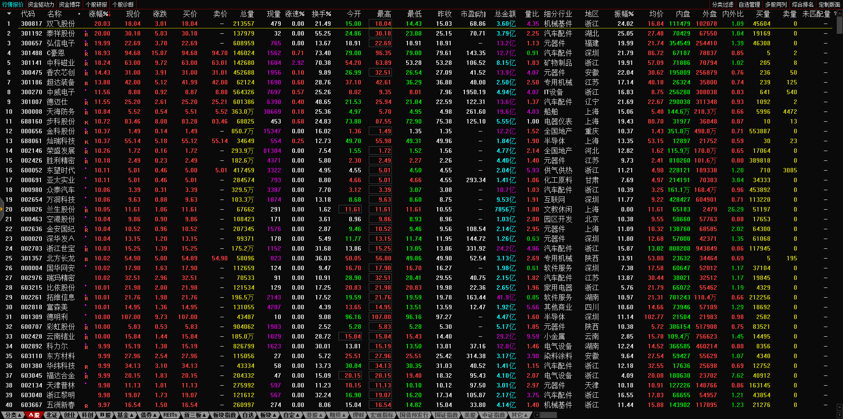Expand the 新三板 menu at the bottom

click(x=195, y=415)
